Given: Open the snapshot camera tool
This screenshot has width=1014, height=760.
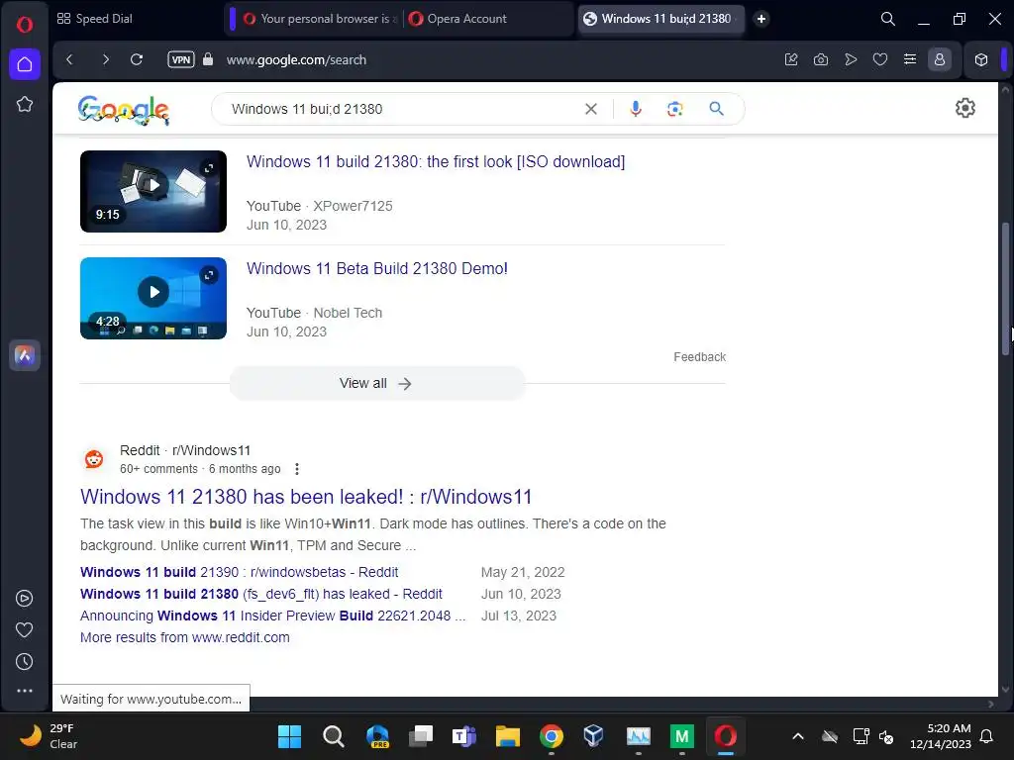Looking at the screenshot, I should (821, 59).
